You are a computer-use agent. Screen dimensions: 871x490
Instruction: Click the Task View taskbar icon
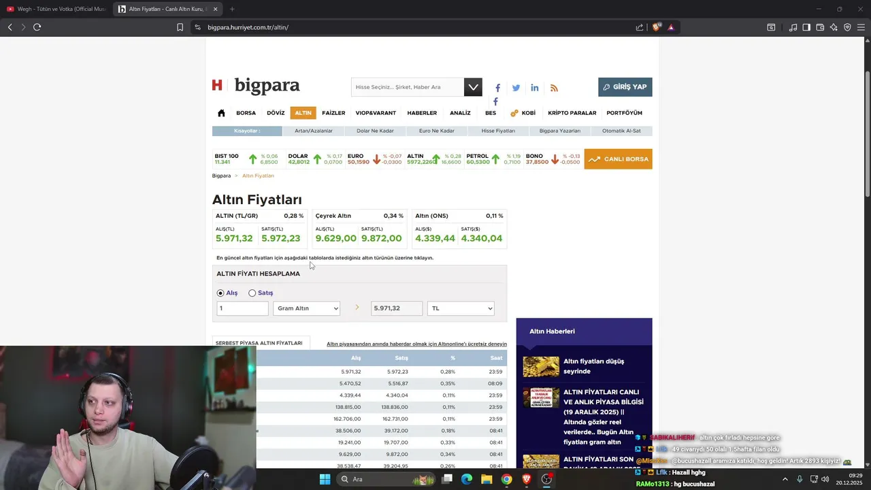tap(447, 479)
